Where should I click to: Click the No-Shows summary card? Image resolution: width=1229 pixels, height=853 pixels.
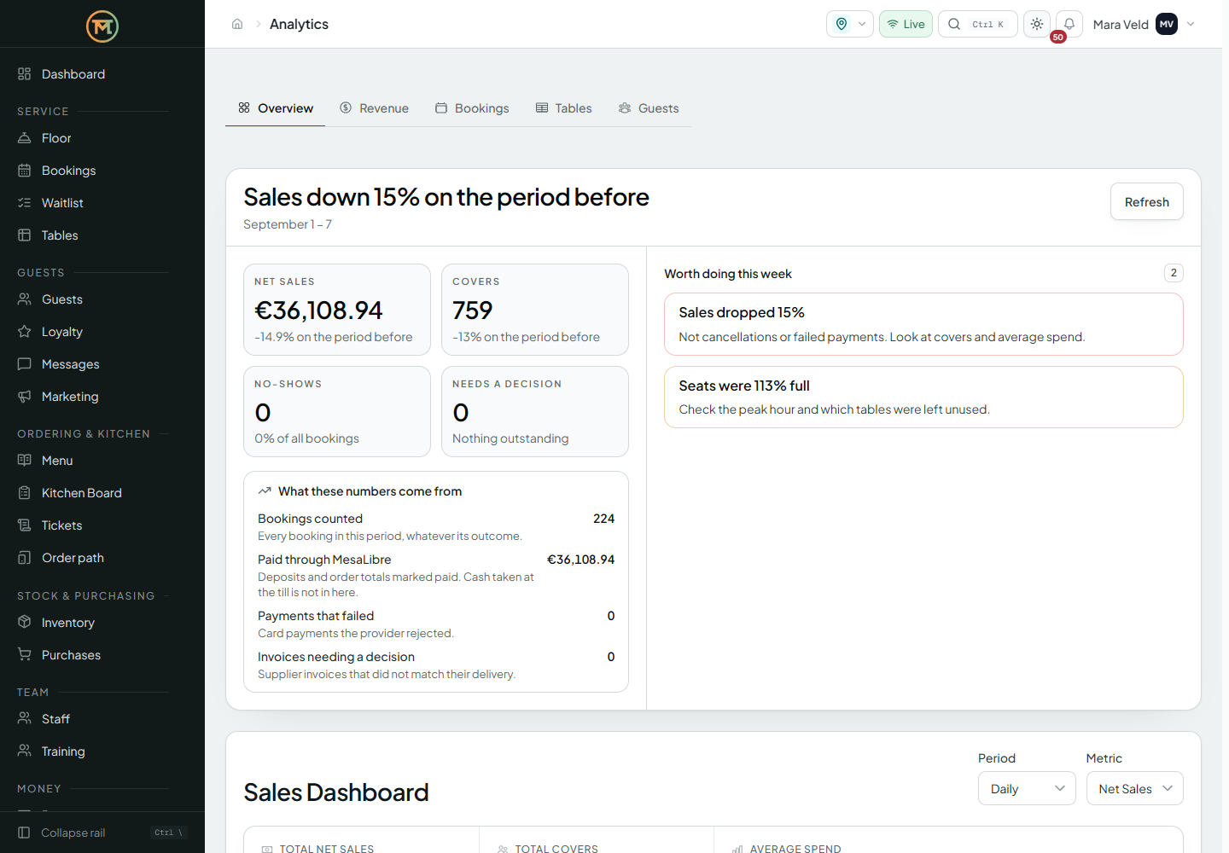337,412
